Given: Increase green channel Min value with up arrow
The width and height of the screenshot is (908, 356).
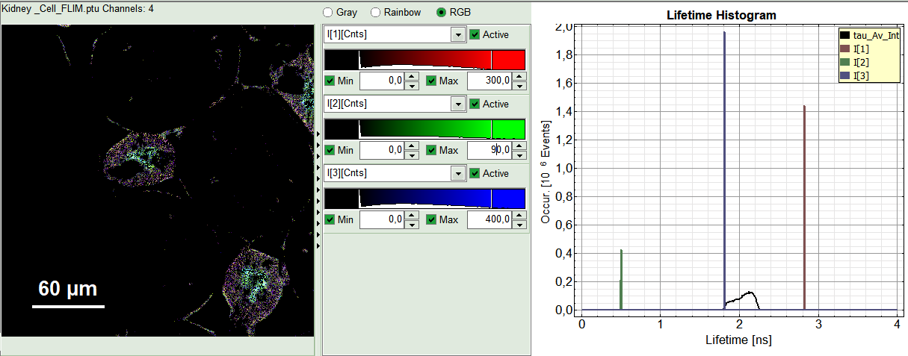Looking at the screenshot, I should (x=411, y=146).
